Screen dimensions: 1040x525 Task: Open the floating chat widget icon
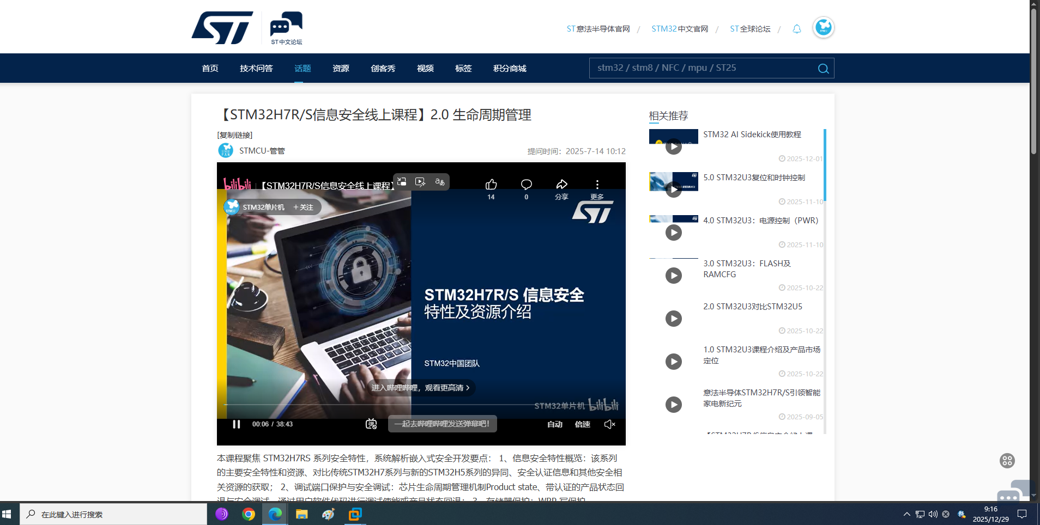(x=1015, y=492)
